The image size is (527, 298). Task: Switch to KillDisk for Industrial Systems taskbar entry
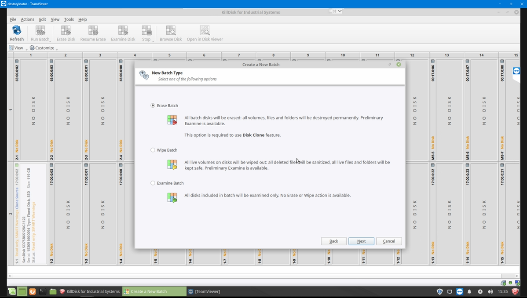(x=90, y=291)
